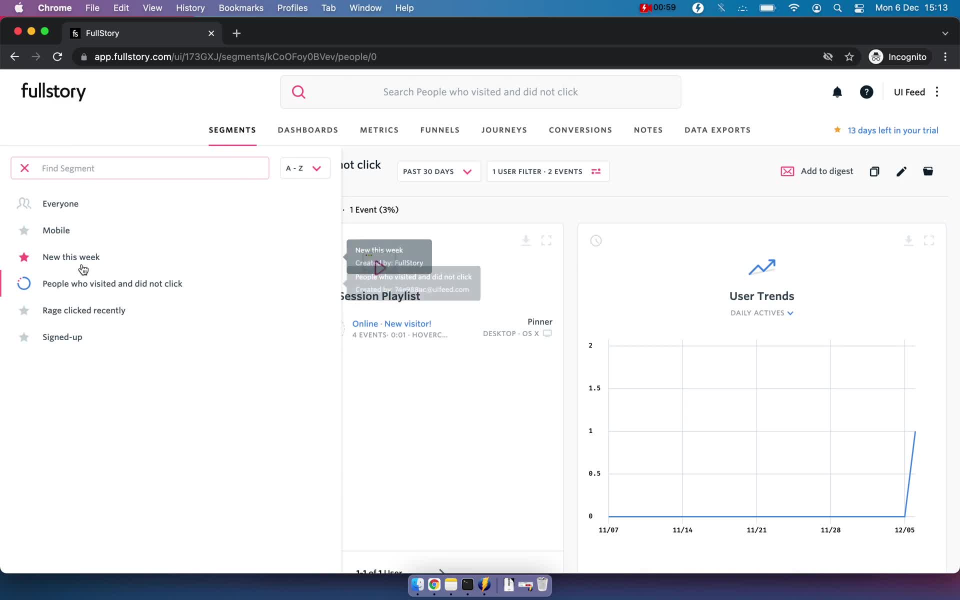Open the A - Z sort dropdown

[305, 168]
